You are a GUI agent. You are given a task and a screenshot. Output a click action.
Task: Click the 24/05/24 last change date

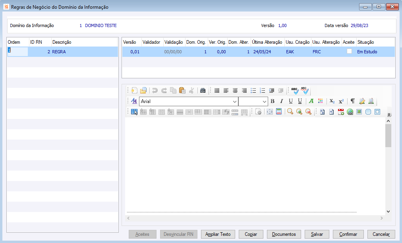point(262,52)
